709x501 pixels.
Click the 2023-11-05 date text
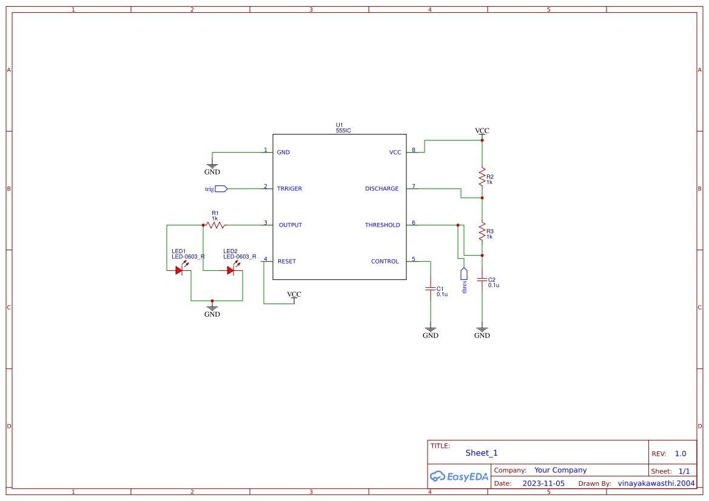click(544, 483)
